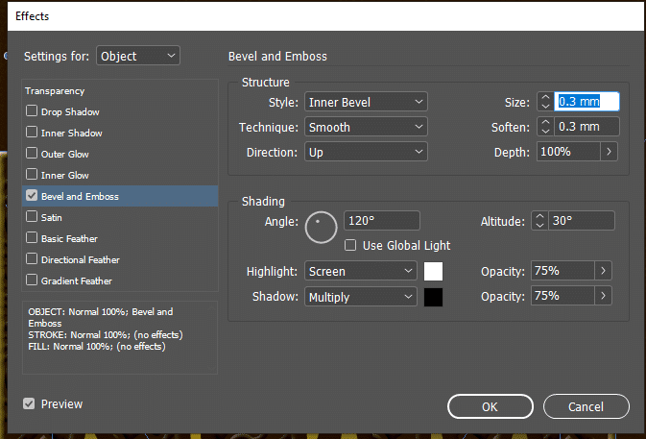The image size is (646, 439).
Task: Click the OK button
Action: (490, 406)
